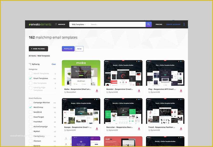Check the ExactTarget platform
The width and height of the screenshot is (213, 147).
31,117
